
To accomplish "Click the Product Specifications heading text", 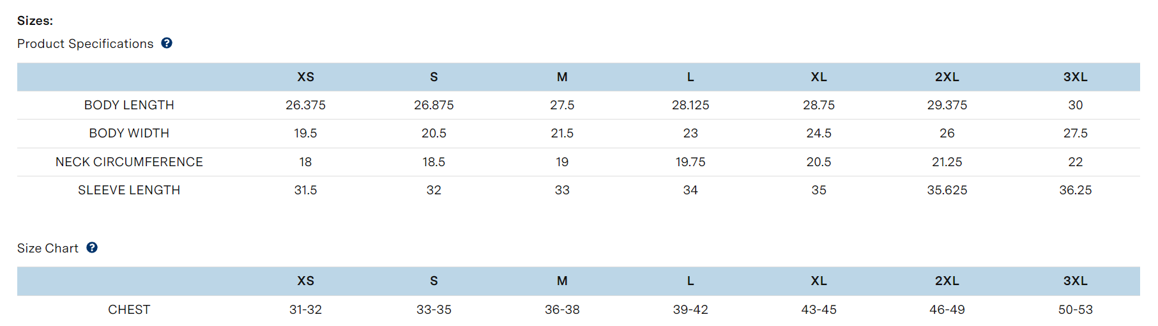I will [x=86, y=43].
